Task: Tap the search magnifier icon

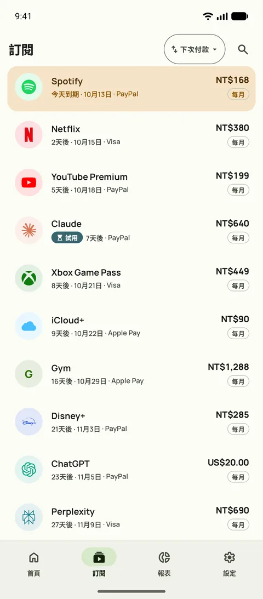Action: pos(243,49)
